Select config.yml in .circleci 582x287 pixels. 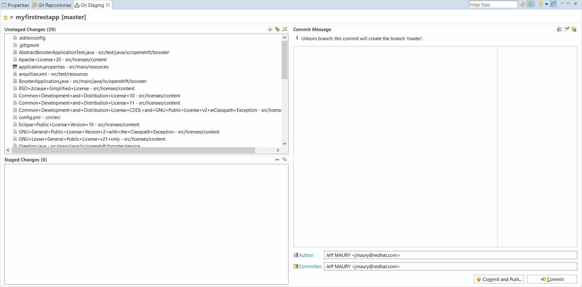(x=39, y=117)
